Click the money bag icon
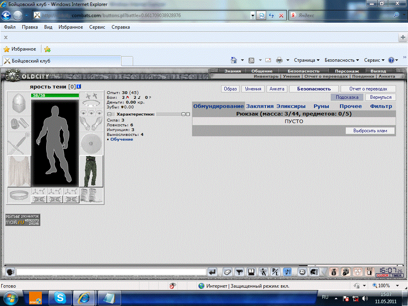The height and width of the screenshot is (306, 408). pyautogui.click(x=334, y=272)
